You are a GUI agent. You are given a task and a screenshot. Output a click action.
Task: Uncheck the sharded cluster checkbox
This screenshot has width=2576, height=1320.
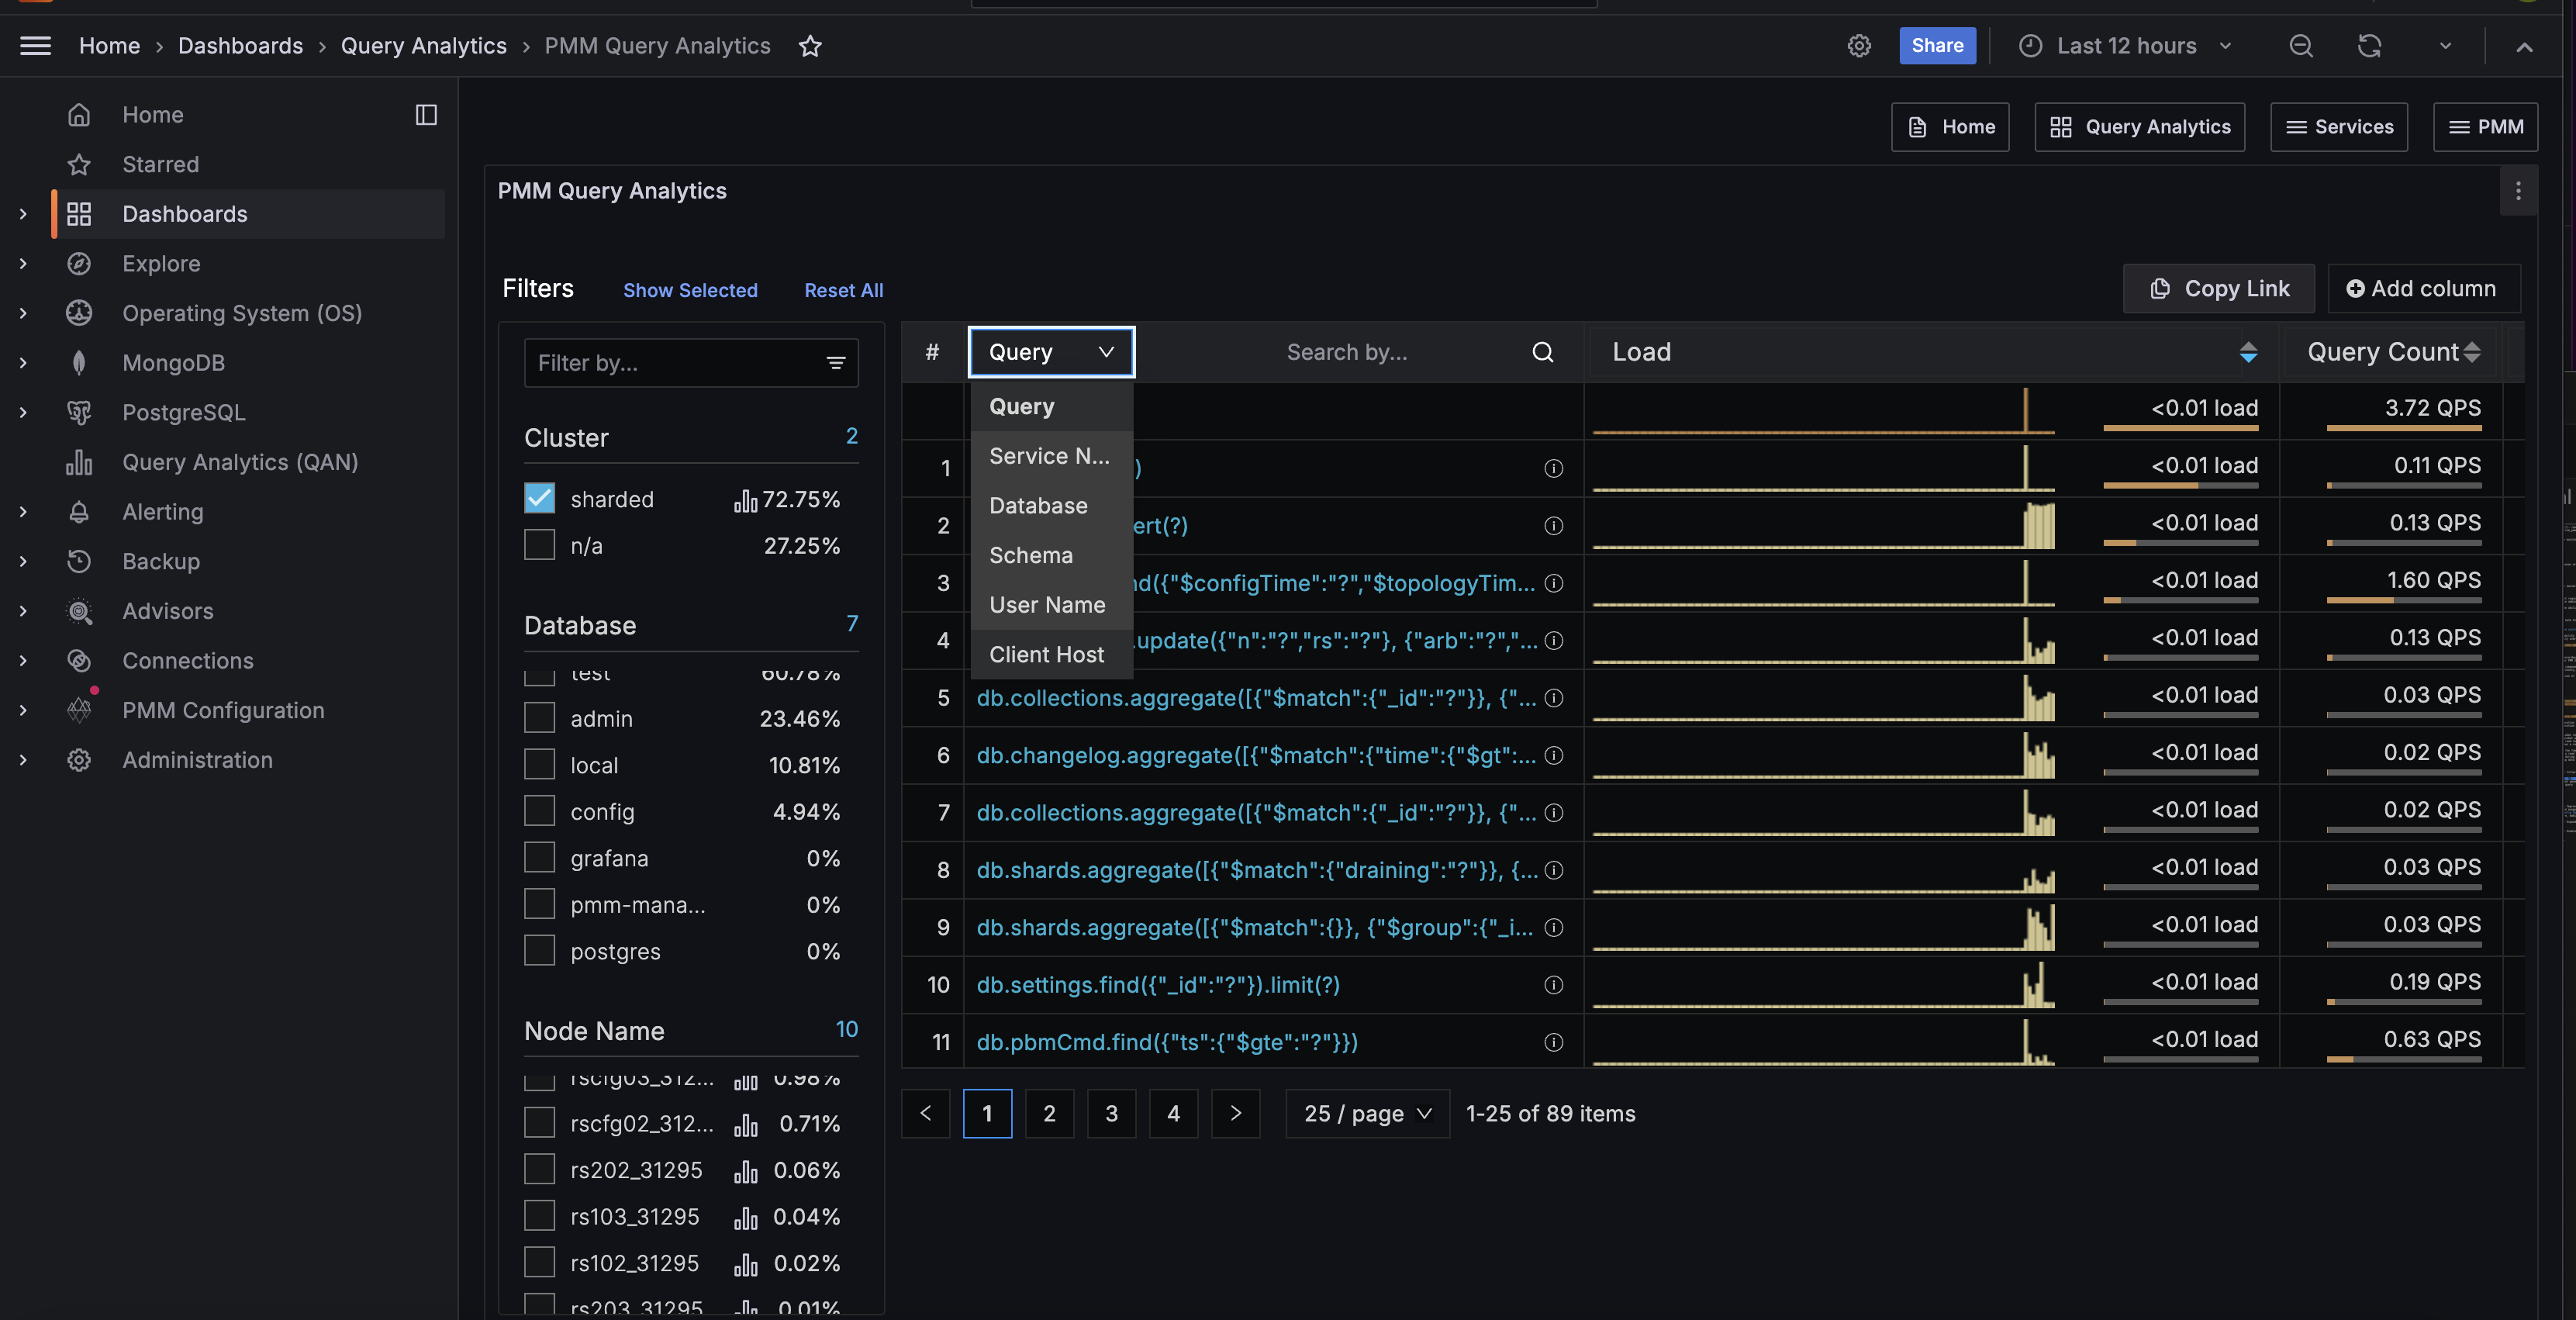click(539, 498)
